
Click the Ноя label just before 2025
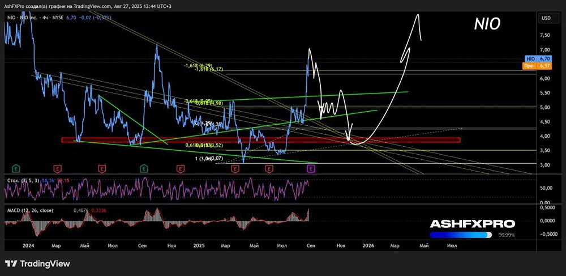coord(171,245)
